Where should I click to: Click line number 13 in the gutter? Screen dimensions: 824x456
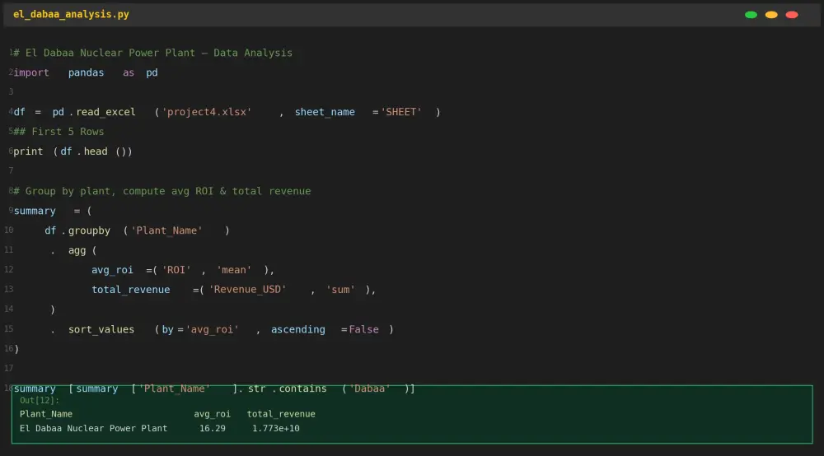(x=8, y=289)
